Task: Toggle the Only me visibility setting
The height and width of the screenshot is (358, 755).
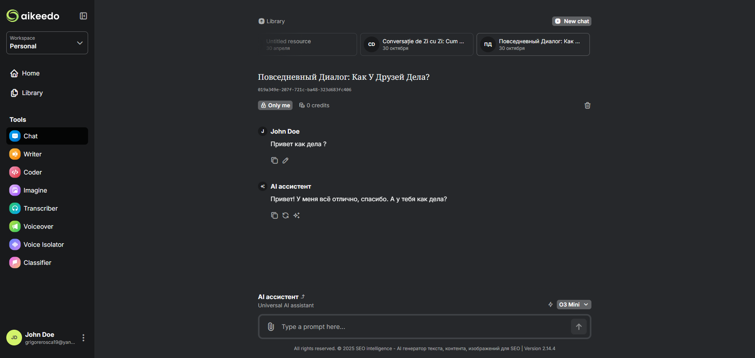Action: [275, 105]
